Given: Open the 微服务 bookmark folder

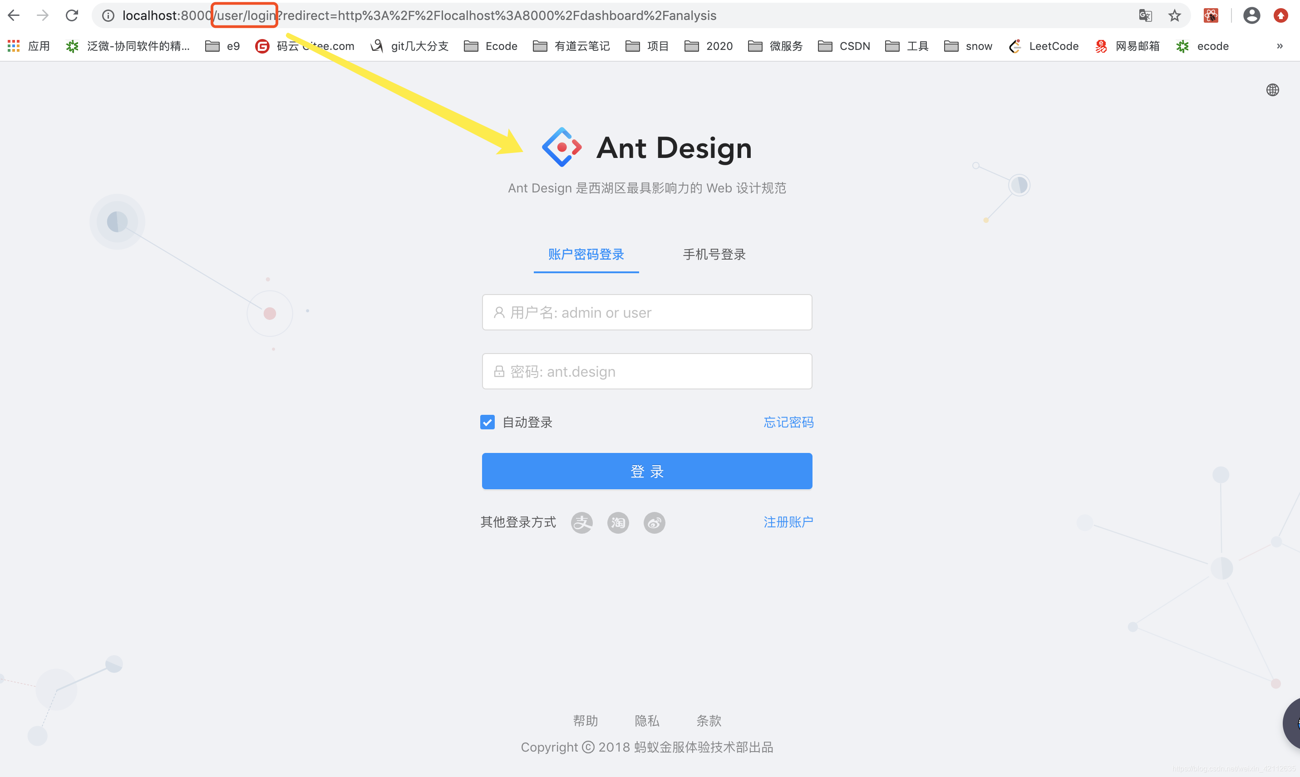Looking at the screenshot, I should pyautogui.click(x=775, y=46).
